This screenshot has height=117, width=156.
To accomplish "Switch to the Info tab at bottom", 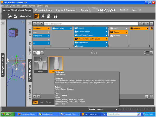I will [42, 102].
